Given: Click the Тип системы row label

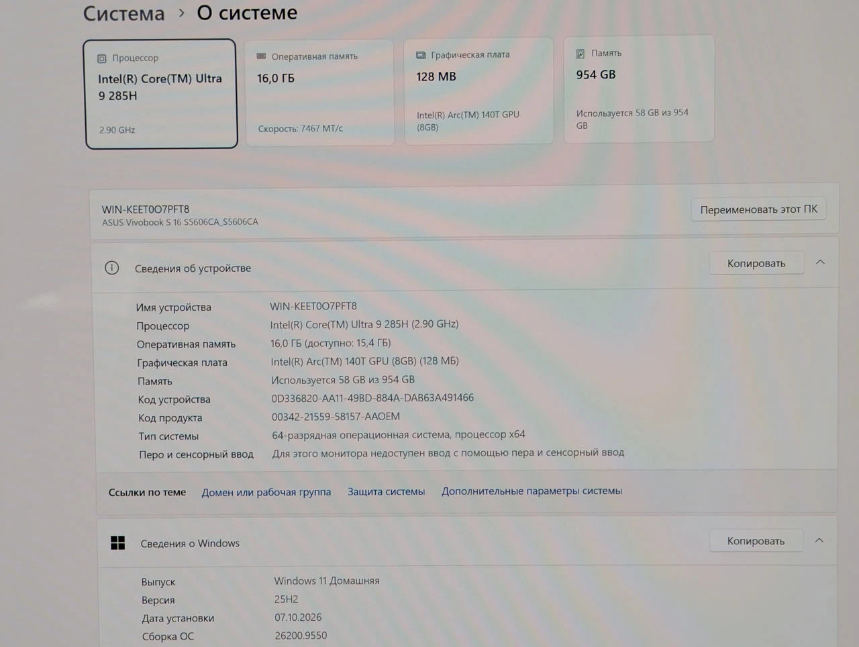Looking at the screenshot, I should [x=168, y=436].
